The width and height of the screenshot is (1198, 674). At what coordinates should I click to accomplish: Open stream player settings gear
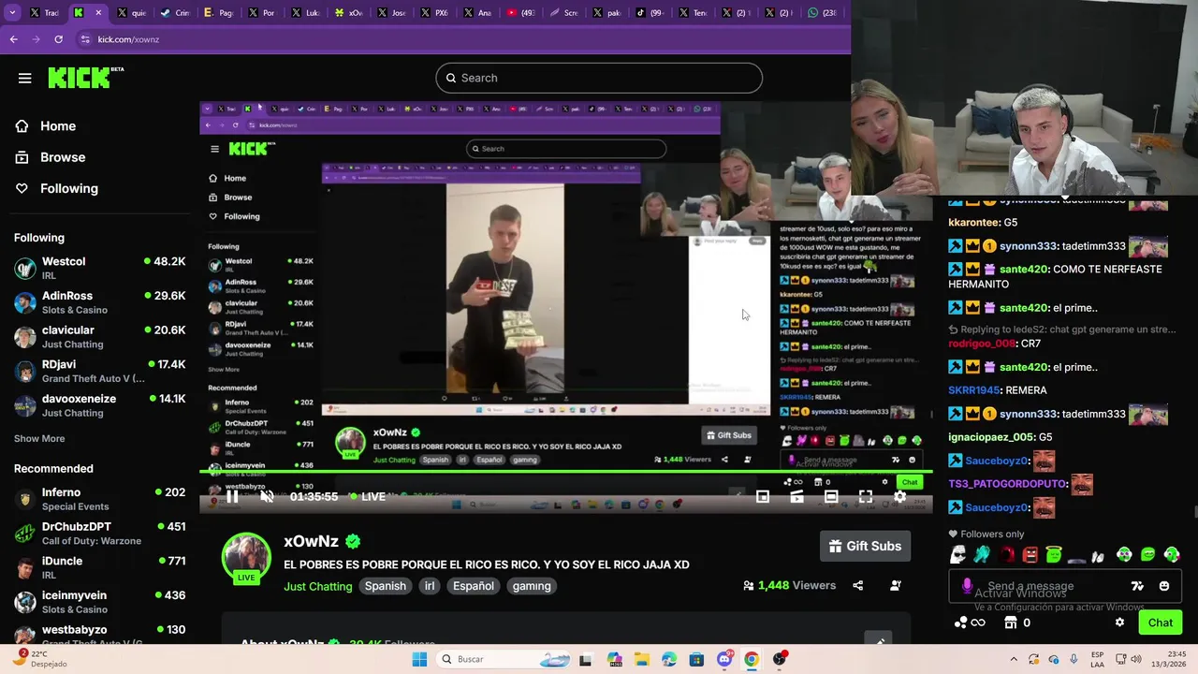coord(899,496)
